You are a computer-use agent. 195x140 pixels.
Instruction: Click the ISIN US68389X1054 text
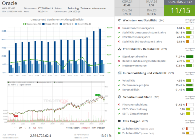click(12, 11)
